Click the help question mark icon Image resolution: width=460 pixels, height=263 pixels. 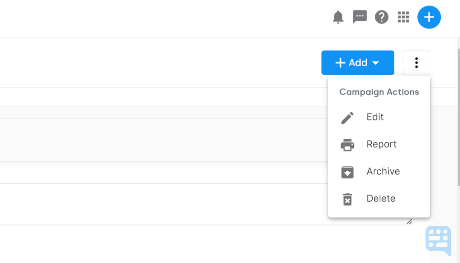point(382,17)
